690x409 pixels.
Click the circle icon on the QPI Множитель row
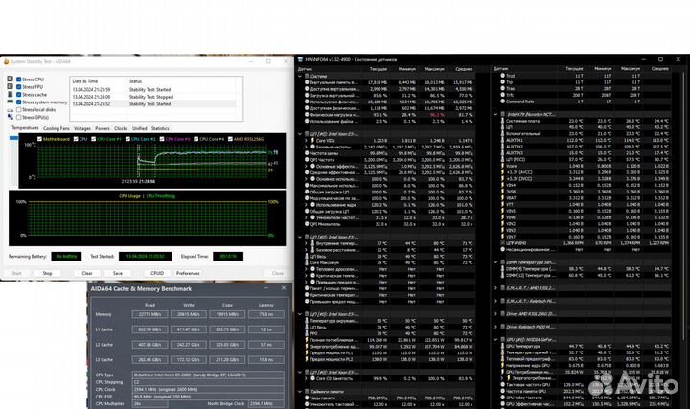[x=308, y=224]
